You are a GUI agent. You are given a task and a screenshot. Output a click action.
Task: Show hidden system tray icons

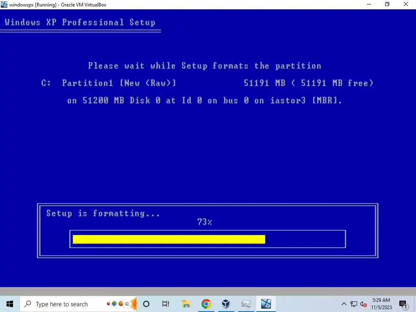[344, 304]
